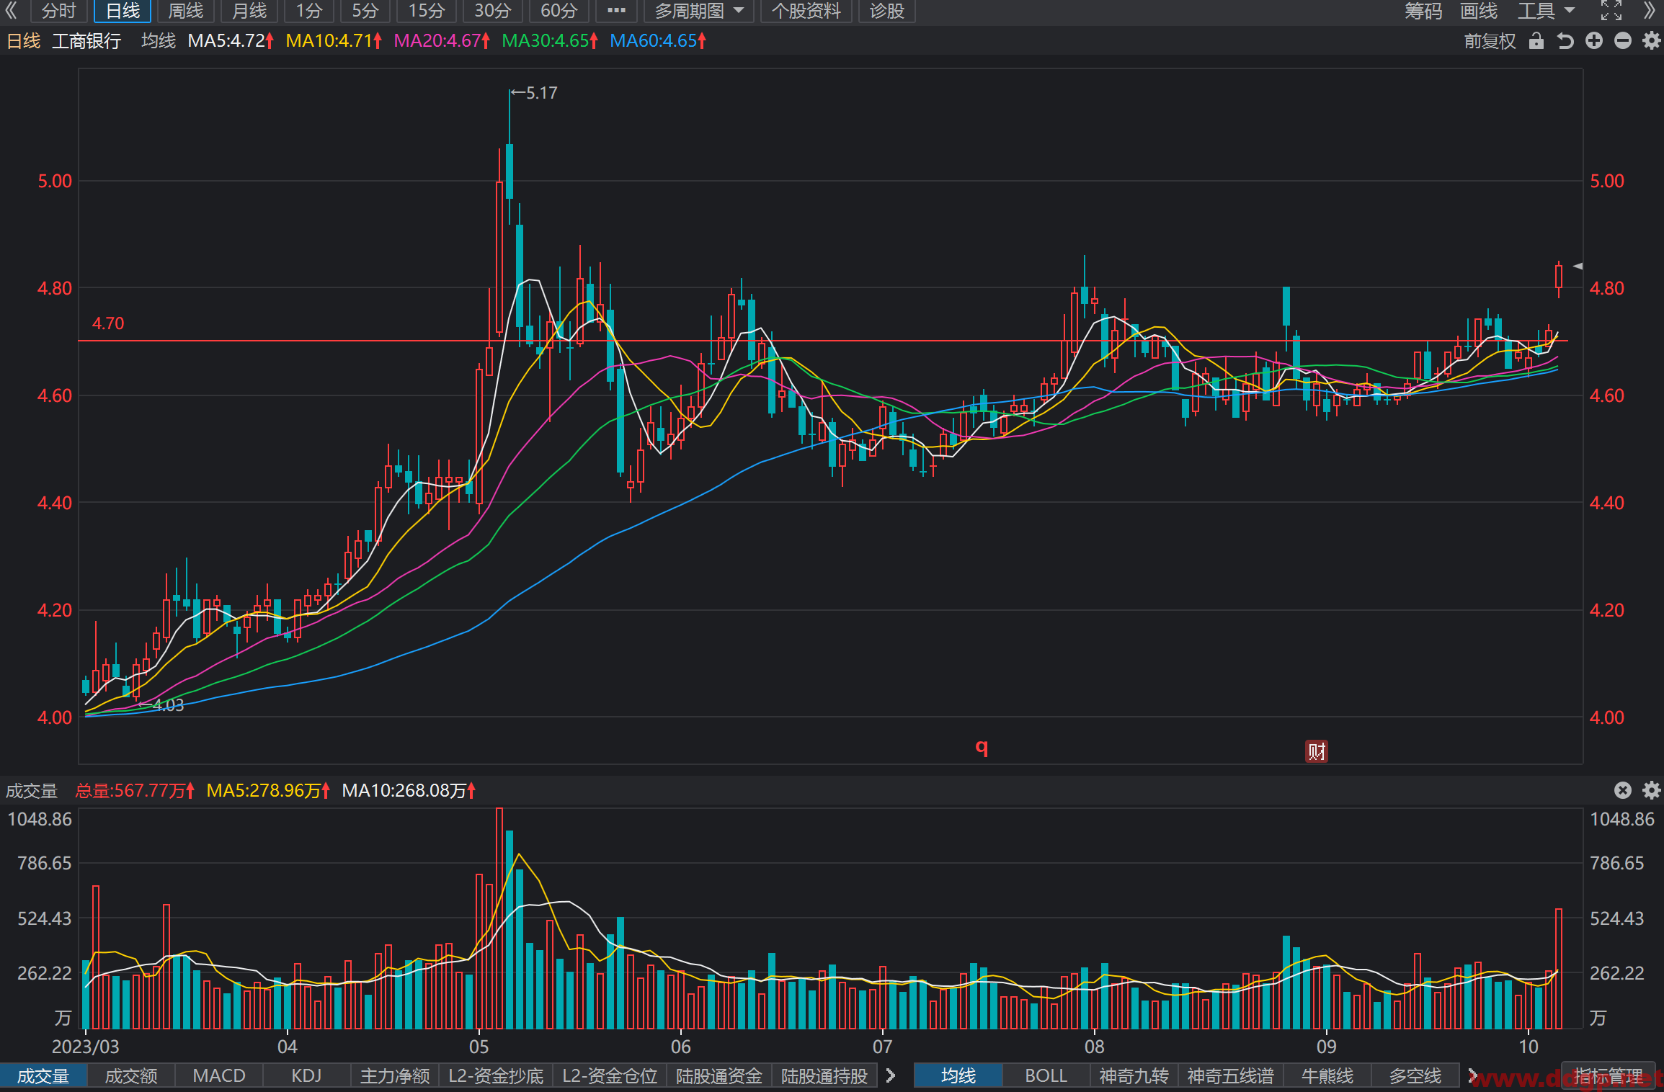Select MACD sub-indicator tab
The image size is (1664, 1092).
[219, 1075]
